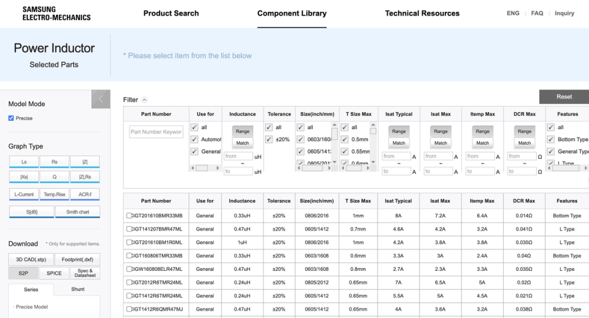Select the L-Current graph type
Screen dimensions: 589x318
(24, 194)
